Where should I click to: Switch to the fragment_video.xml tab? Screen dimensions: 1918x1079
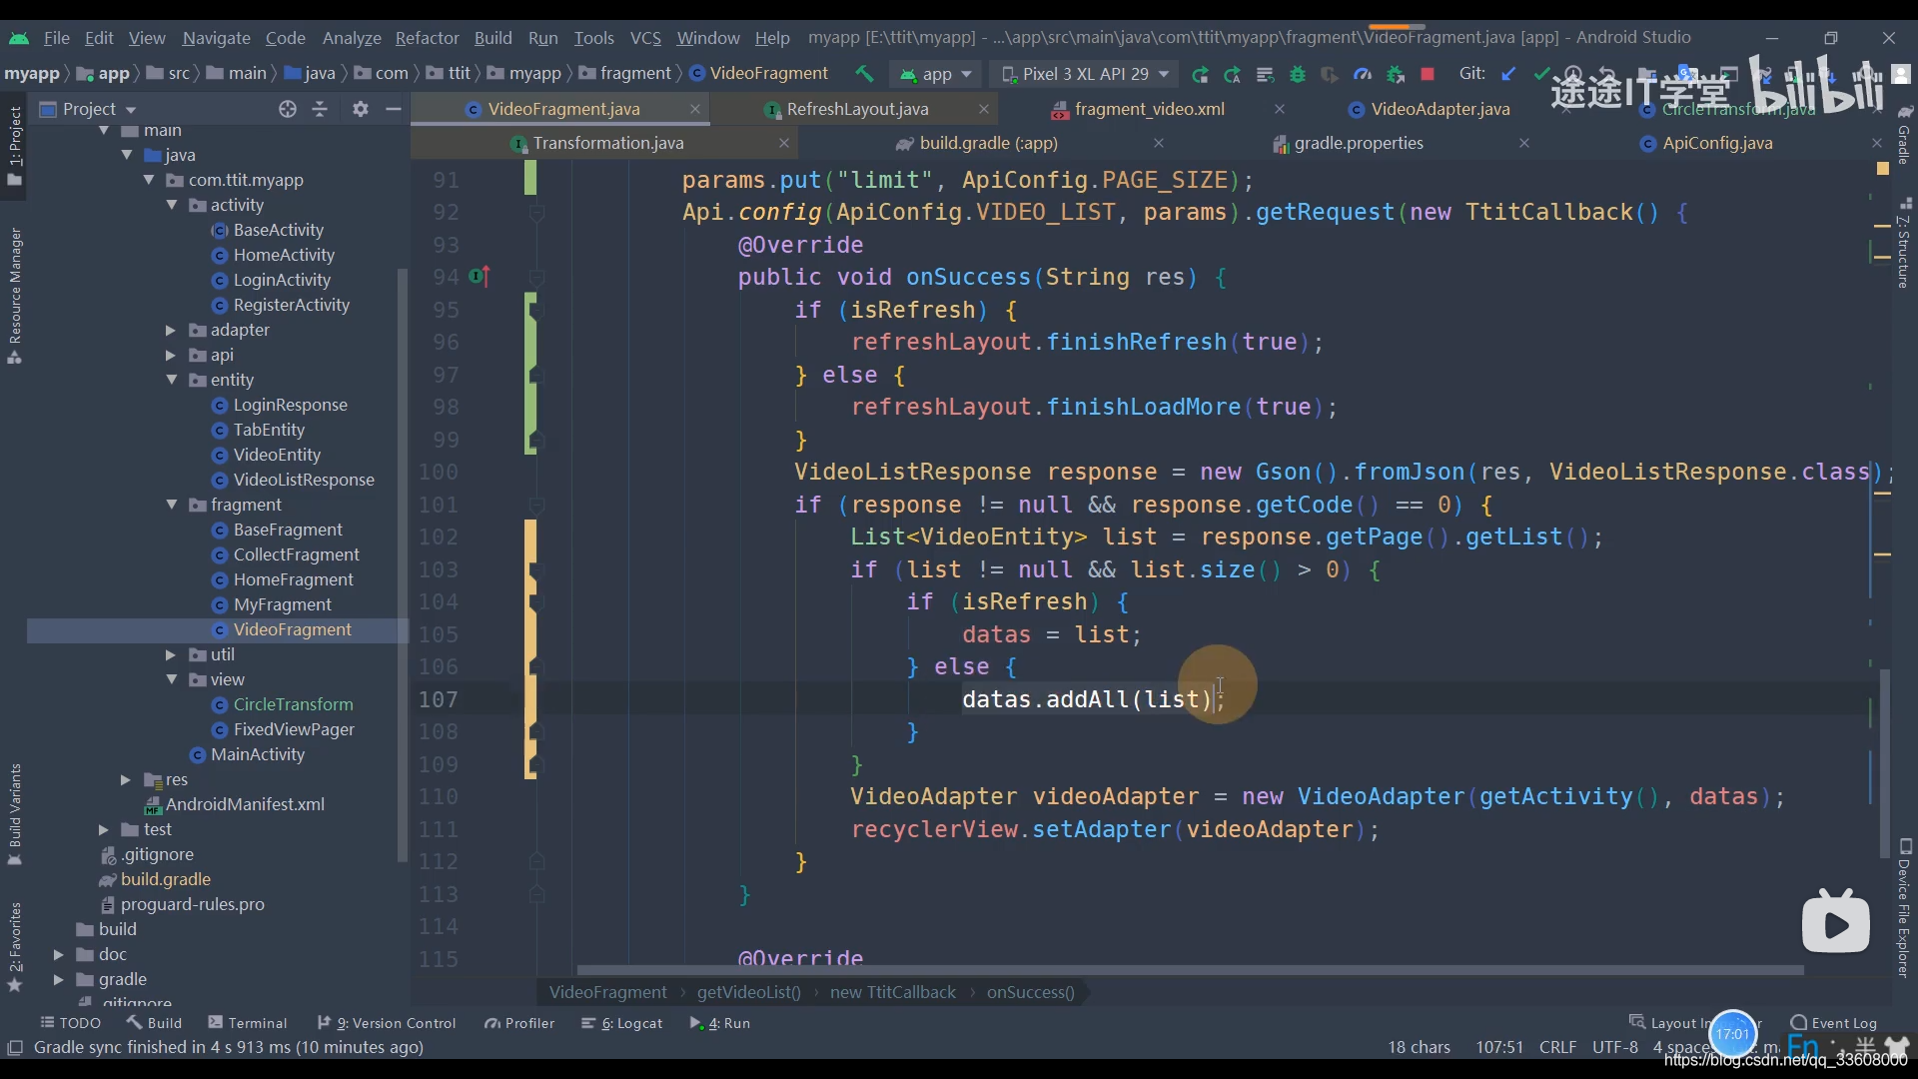pyautogui.click(x=1149, y=109)
